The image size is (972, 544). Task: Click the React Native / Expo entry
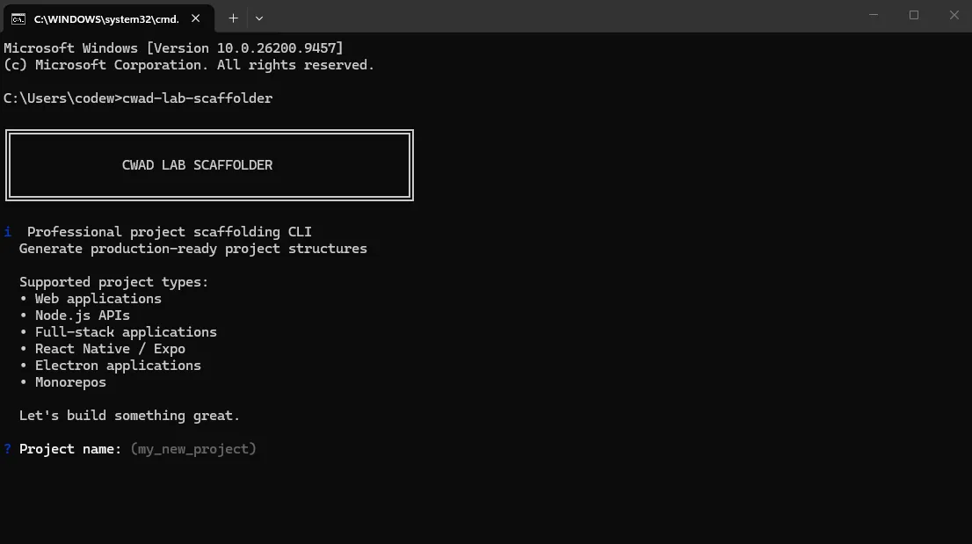click(110, 349)
